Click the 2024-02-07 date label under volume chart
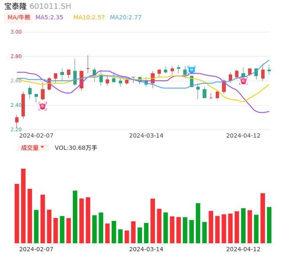 [36, 249]
